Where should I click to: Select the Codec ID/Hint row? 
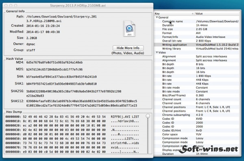(196, 130)
